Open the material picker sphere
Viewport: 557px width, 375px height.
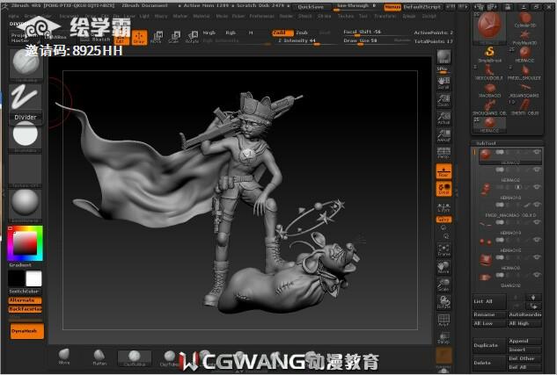(26, 205)
